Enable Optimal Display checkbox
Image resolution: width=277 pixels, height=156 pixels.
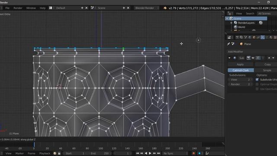[257, 84]
